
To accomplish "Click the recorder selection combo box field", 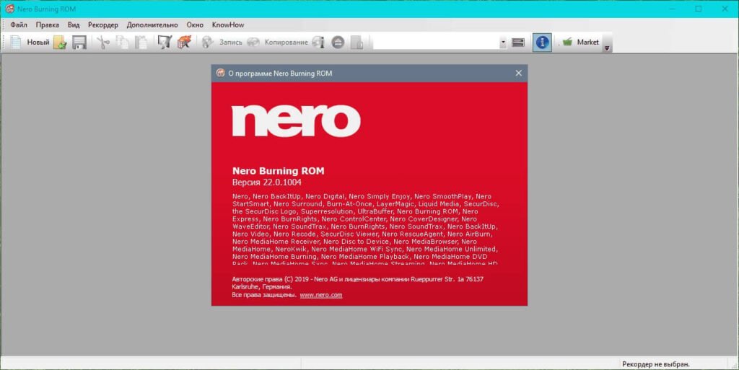I will [437, 43].
